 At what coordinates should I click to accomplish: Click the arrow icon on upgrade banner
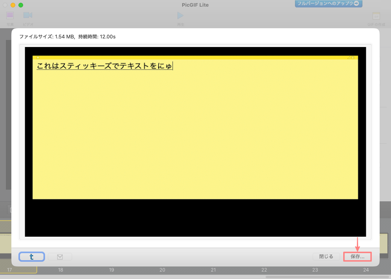(x=356, y=4)
